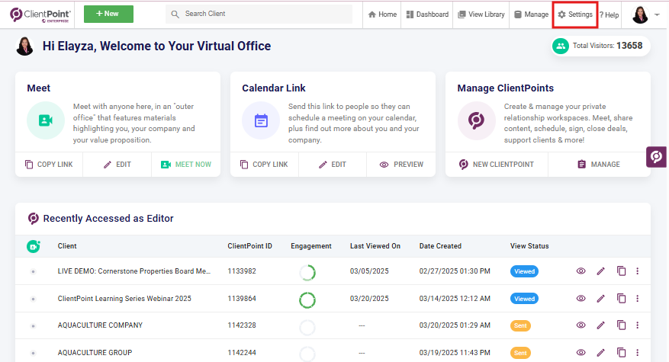The height and width of the screenshot is (362, 669).
Task: Click Sent badge on AQUACULTURE GROUP row
Action: [520, 353]
